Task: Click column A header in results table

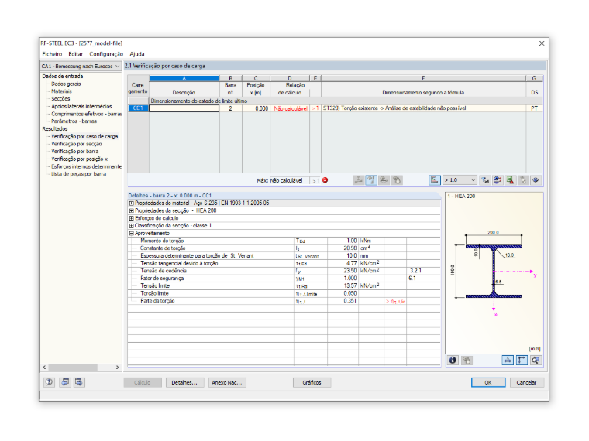Action: (x=184, y=78)
